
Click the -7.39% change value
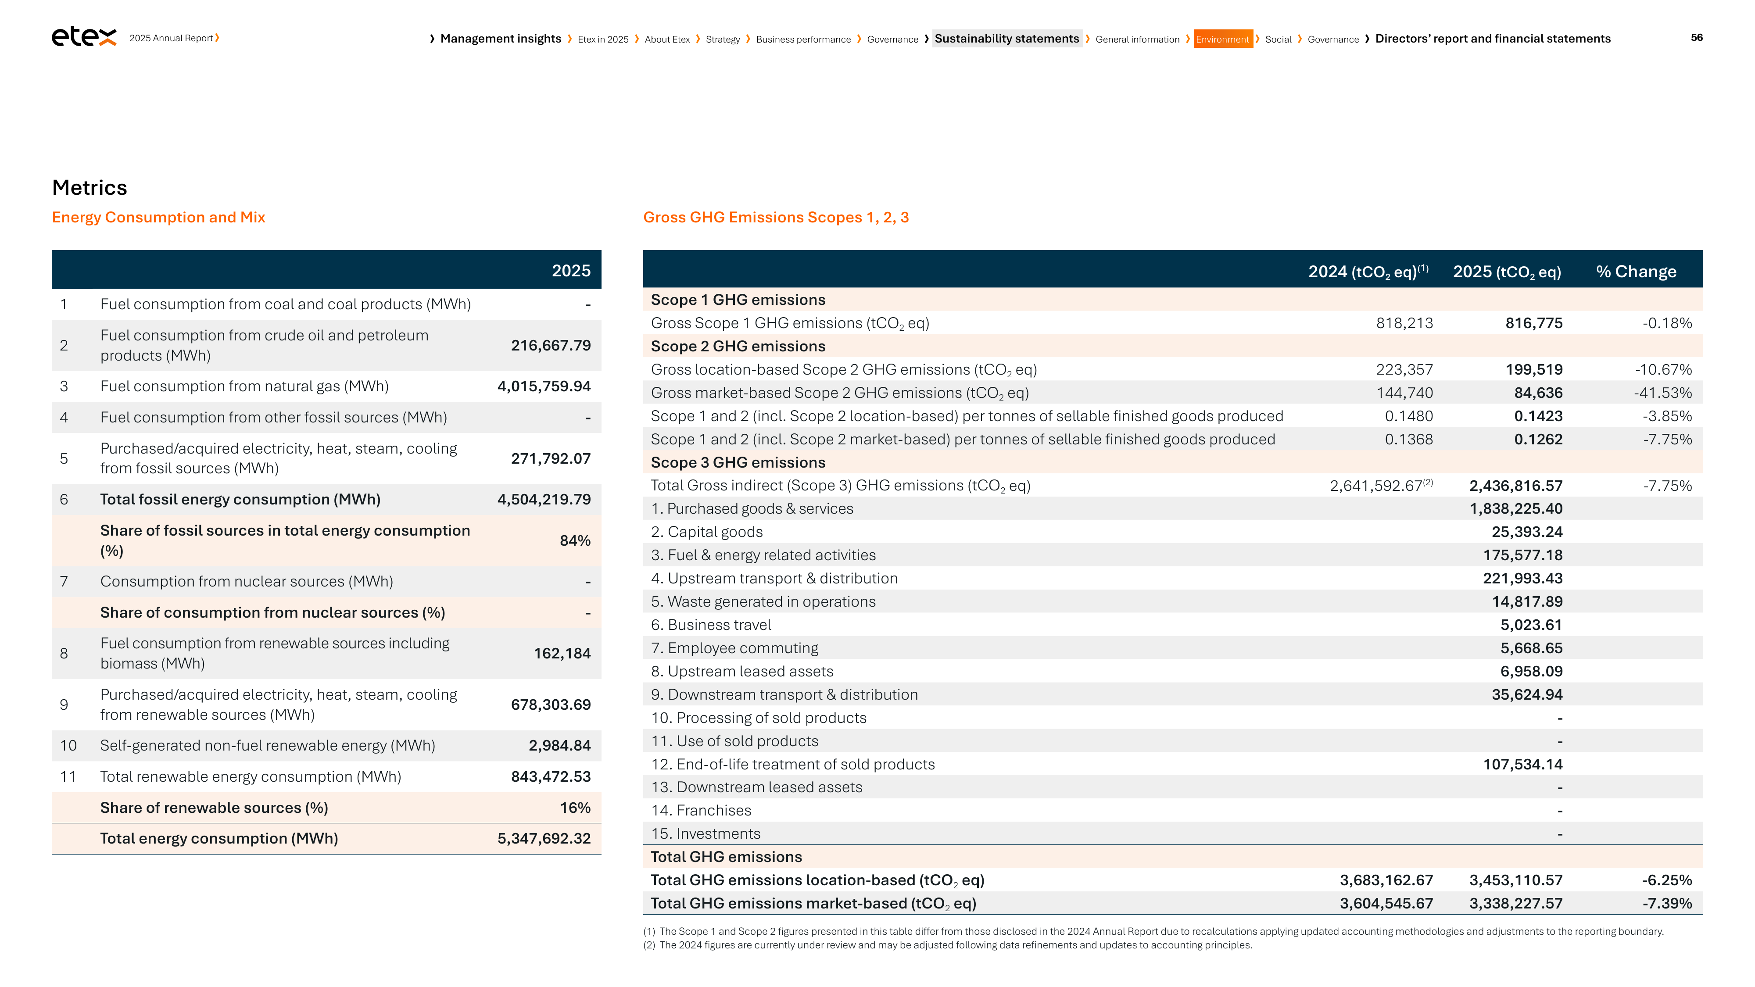coord(1666,903)
